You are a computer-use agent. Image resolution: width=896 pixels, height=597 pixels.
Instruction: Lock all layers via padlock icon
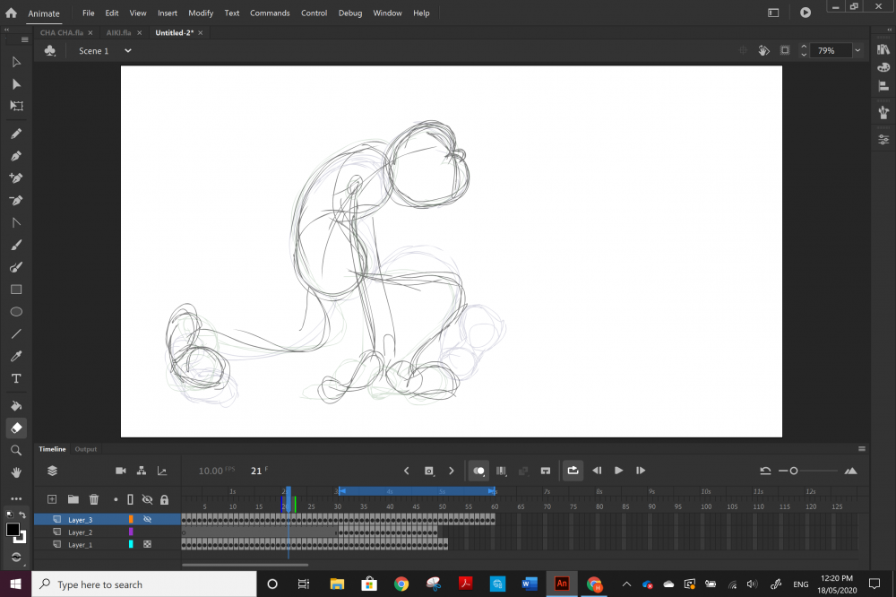coord(164,499)
